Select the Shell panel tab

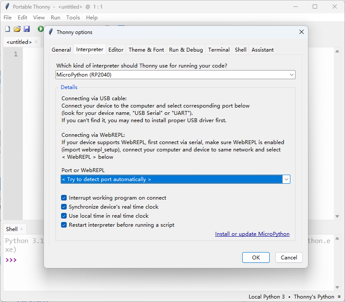(12, 229)
